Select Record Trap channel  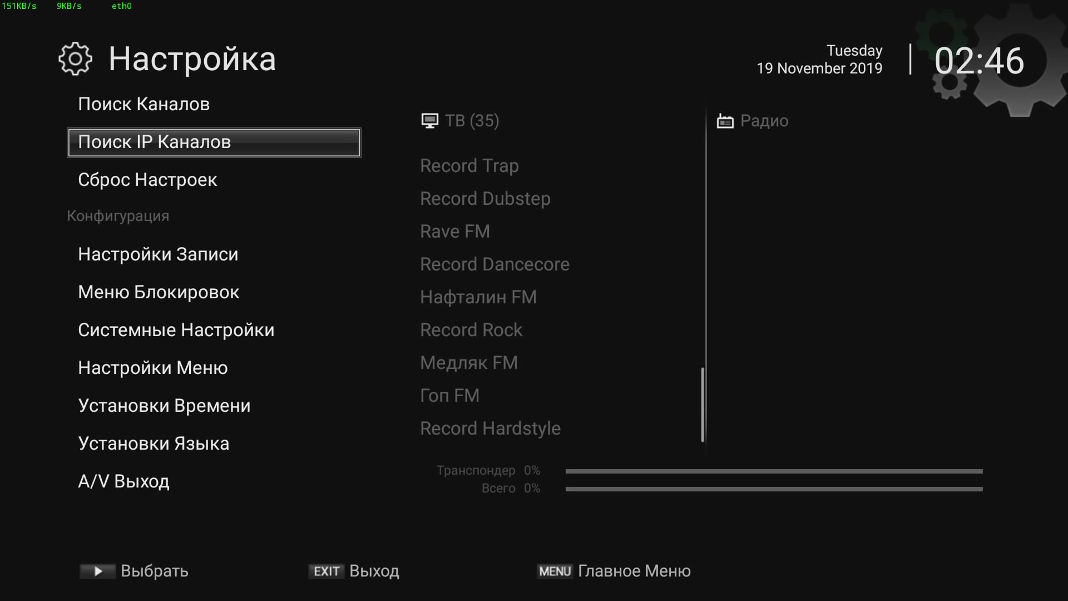click(x=469, y=166)
